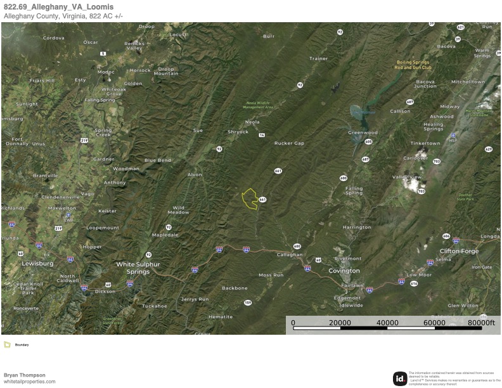Click the Land id logo
Viewport: 502px width, 388px height.
pyautogui.click(x=400, y=378)
